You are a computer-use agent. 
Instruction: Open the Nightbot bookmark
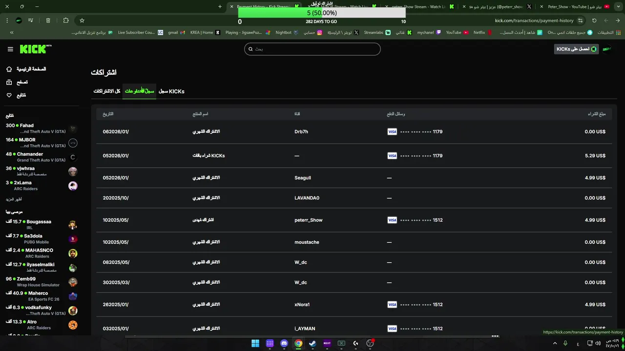287,33
